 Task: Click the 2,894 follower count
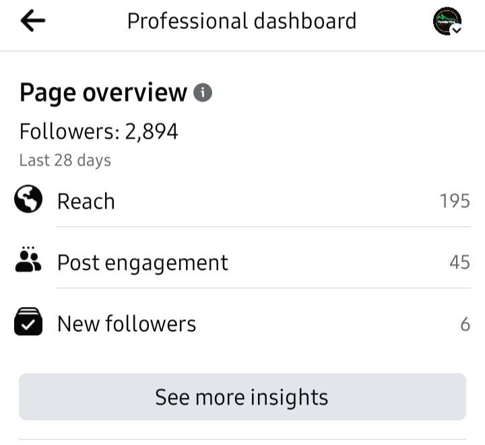tap(152, 131)
